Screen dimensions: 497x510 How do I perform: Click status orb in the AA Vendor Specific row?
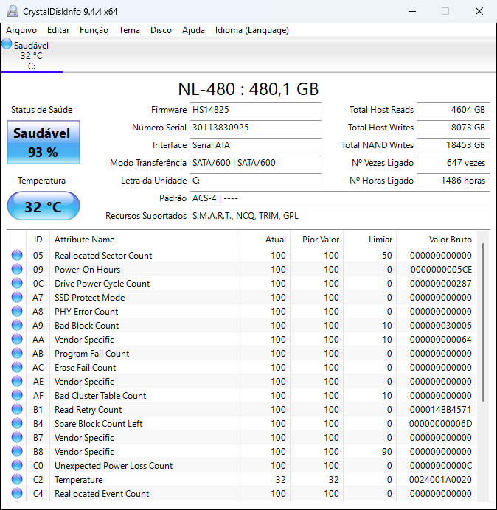tap(17, 339)
